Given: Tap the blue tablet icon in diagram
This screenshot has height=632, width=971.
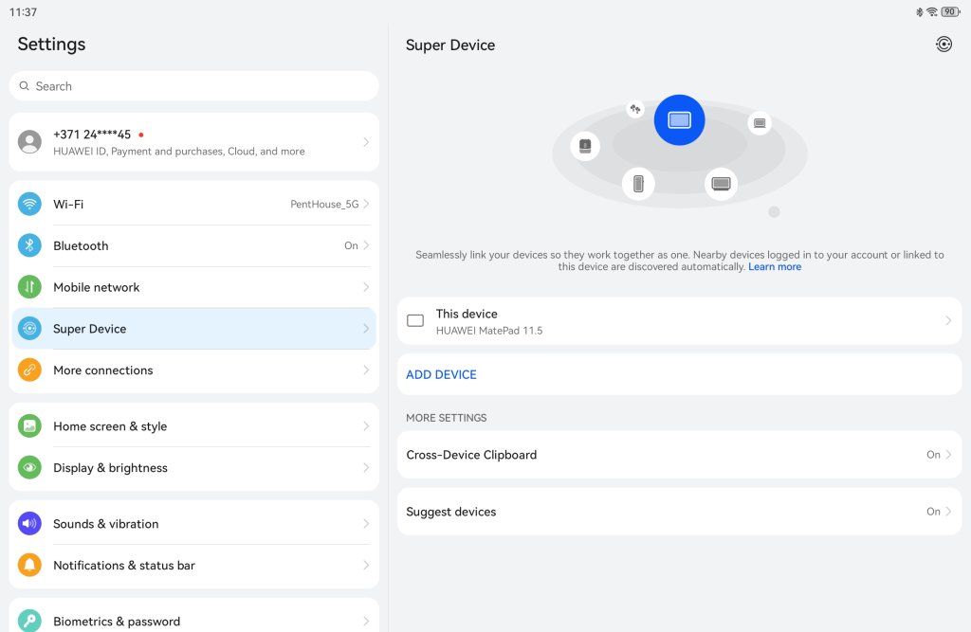Looking at the screenshot, I should (679, 120).
